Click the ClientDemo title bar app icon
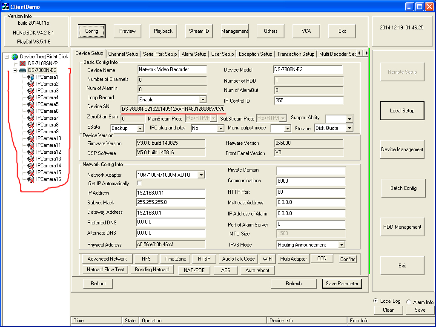 click(x=5, y=6)
